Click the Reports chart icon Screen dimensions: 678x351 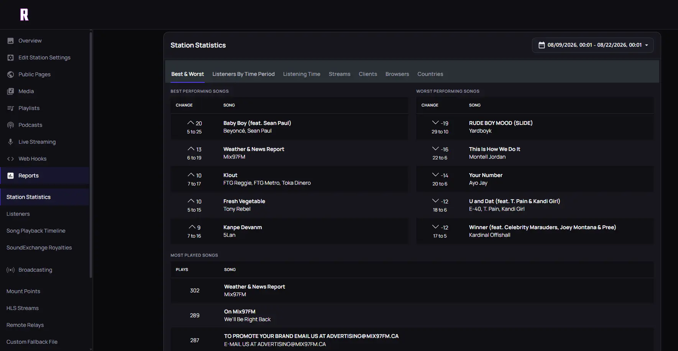tap(10, 175)
